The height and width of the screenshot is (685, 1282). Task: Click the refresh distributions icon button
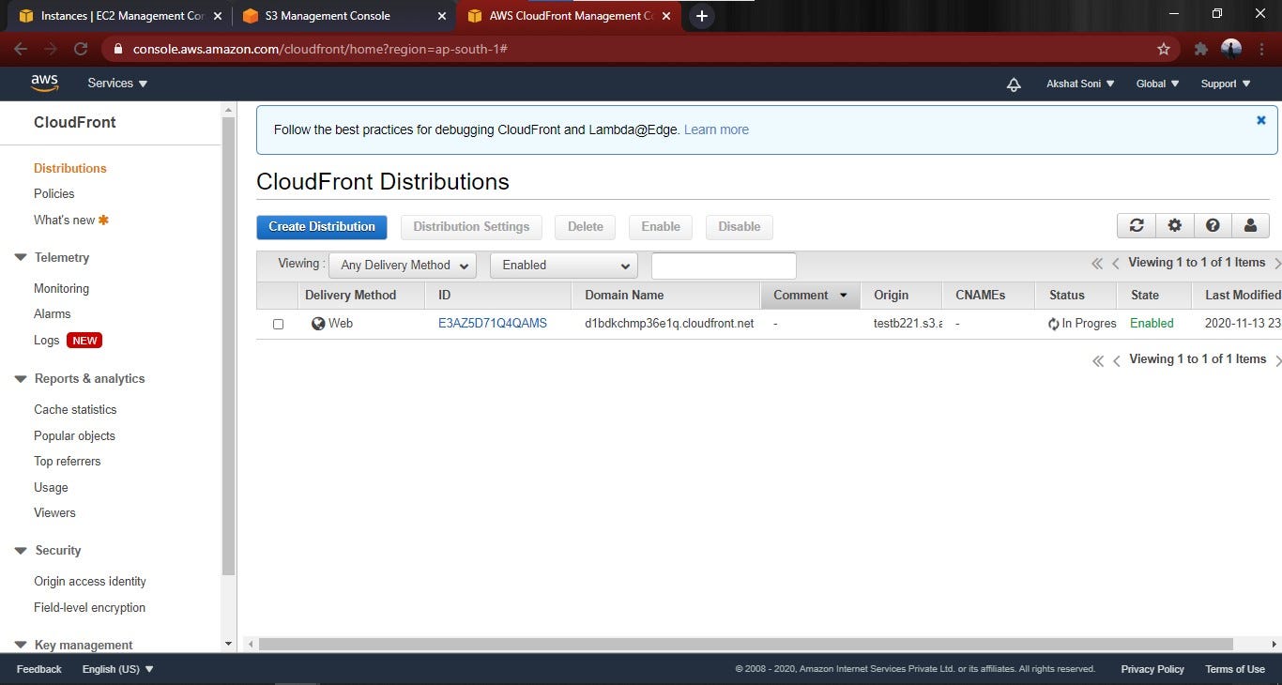[1137, 225]
